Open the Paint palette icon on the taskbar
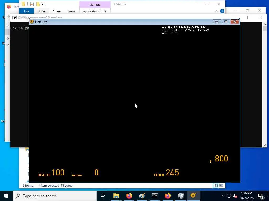Screen dimensions: 269x201 142,196
